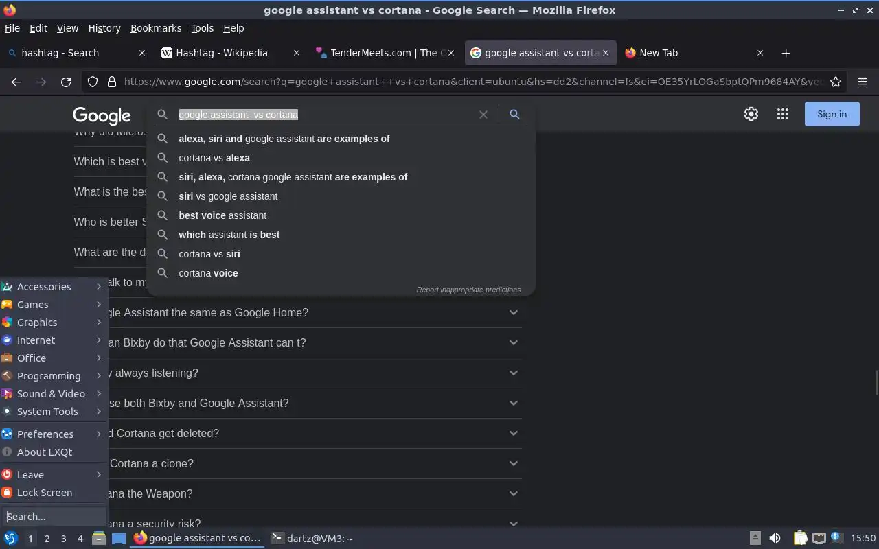Click the Sign in button
Image resolution: width=879 pixels, height=549 pixels.
[x=832, y=115]
